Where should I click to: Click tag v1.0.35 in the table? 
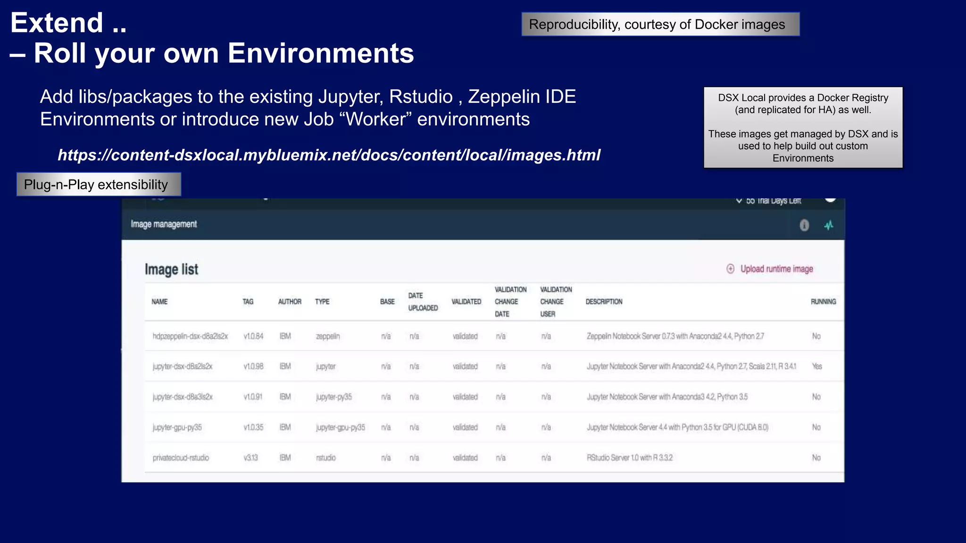[253, 427]
